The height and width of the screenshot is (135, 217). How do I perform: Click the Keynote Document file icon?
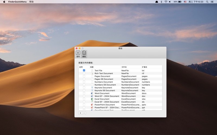tap(92, 88)
